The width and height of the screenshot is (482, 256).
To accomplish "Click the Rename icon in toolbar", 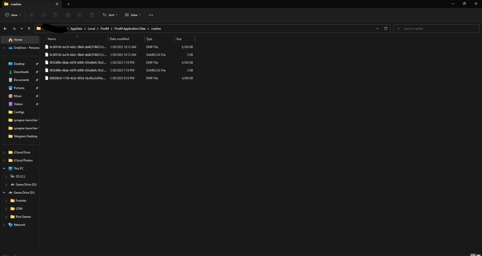I will click(68, 15).
